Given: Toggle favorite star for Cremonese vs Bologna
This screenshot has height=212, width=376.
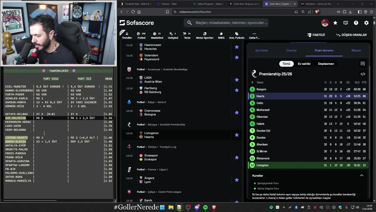Looking at the screenshot, I should [x=237, y=112].
